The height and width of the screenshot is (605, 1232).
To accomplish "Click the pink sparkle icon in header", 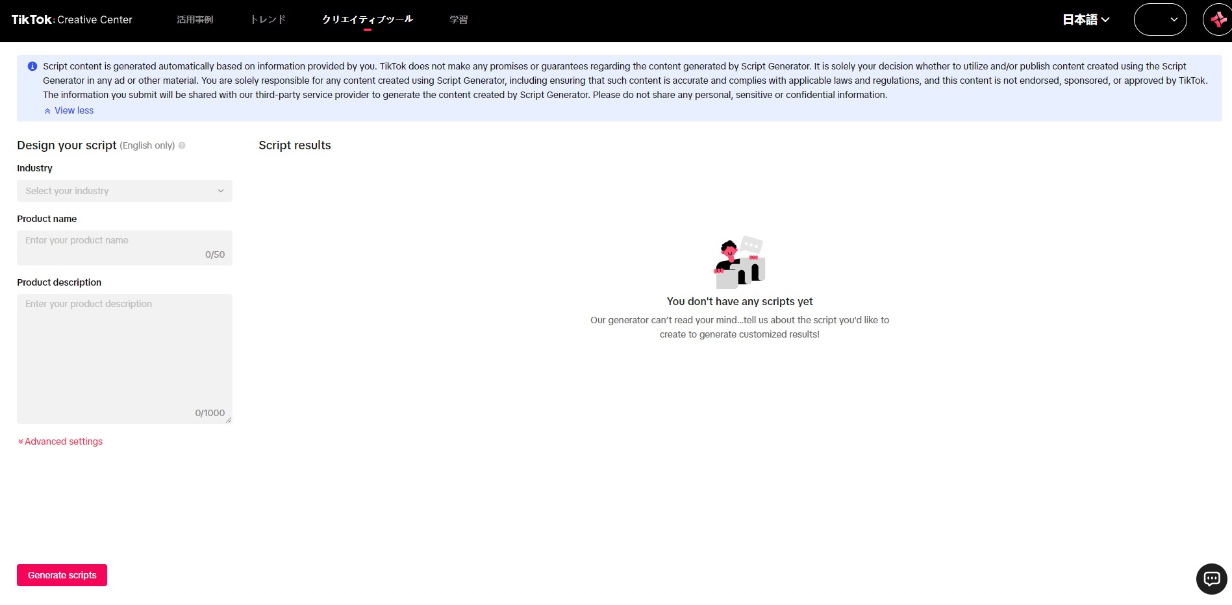I will pos(1218,19).
